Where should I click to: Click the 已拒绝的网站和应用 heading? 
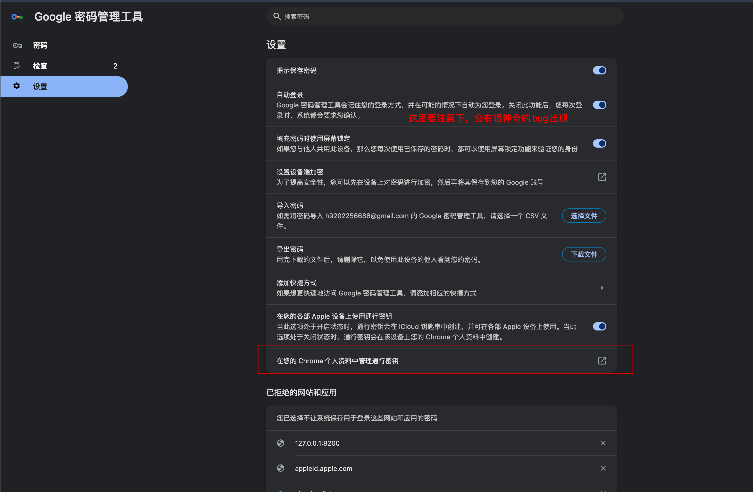(x=301, y=392)
